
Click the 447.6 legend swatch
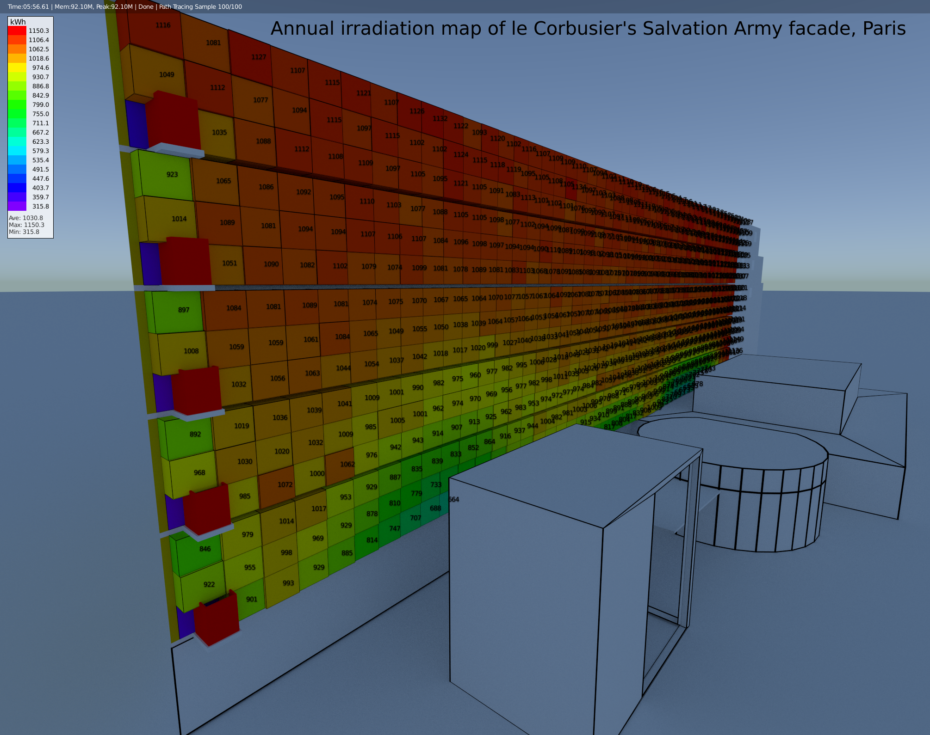click(x=17, y=178)
